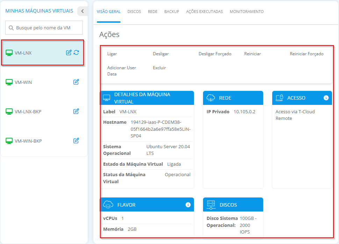Click the green monitor icon for VM-LNX
This screenshot has width=339, height=244.
point(9,53)
